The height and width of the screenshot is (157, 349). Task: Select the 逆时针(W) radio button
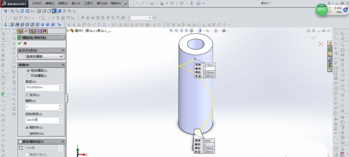[27, 134]
